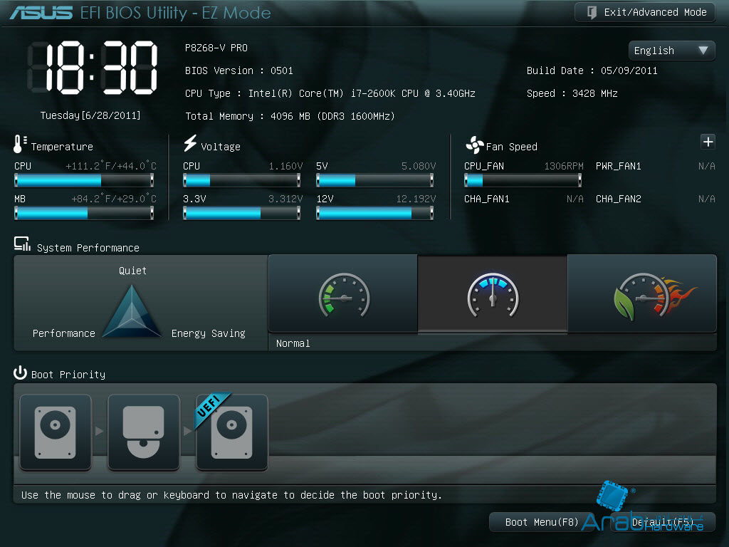The image size is (729, 547).
Task: Click the Normal mode status label
Action: point(293,343)
